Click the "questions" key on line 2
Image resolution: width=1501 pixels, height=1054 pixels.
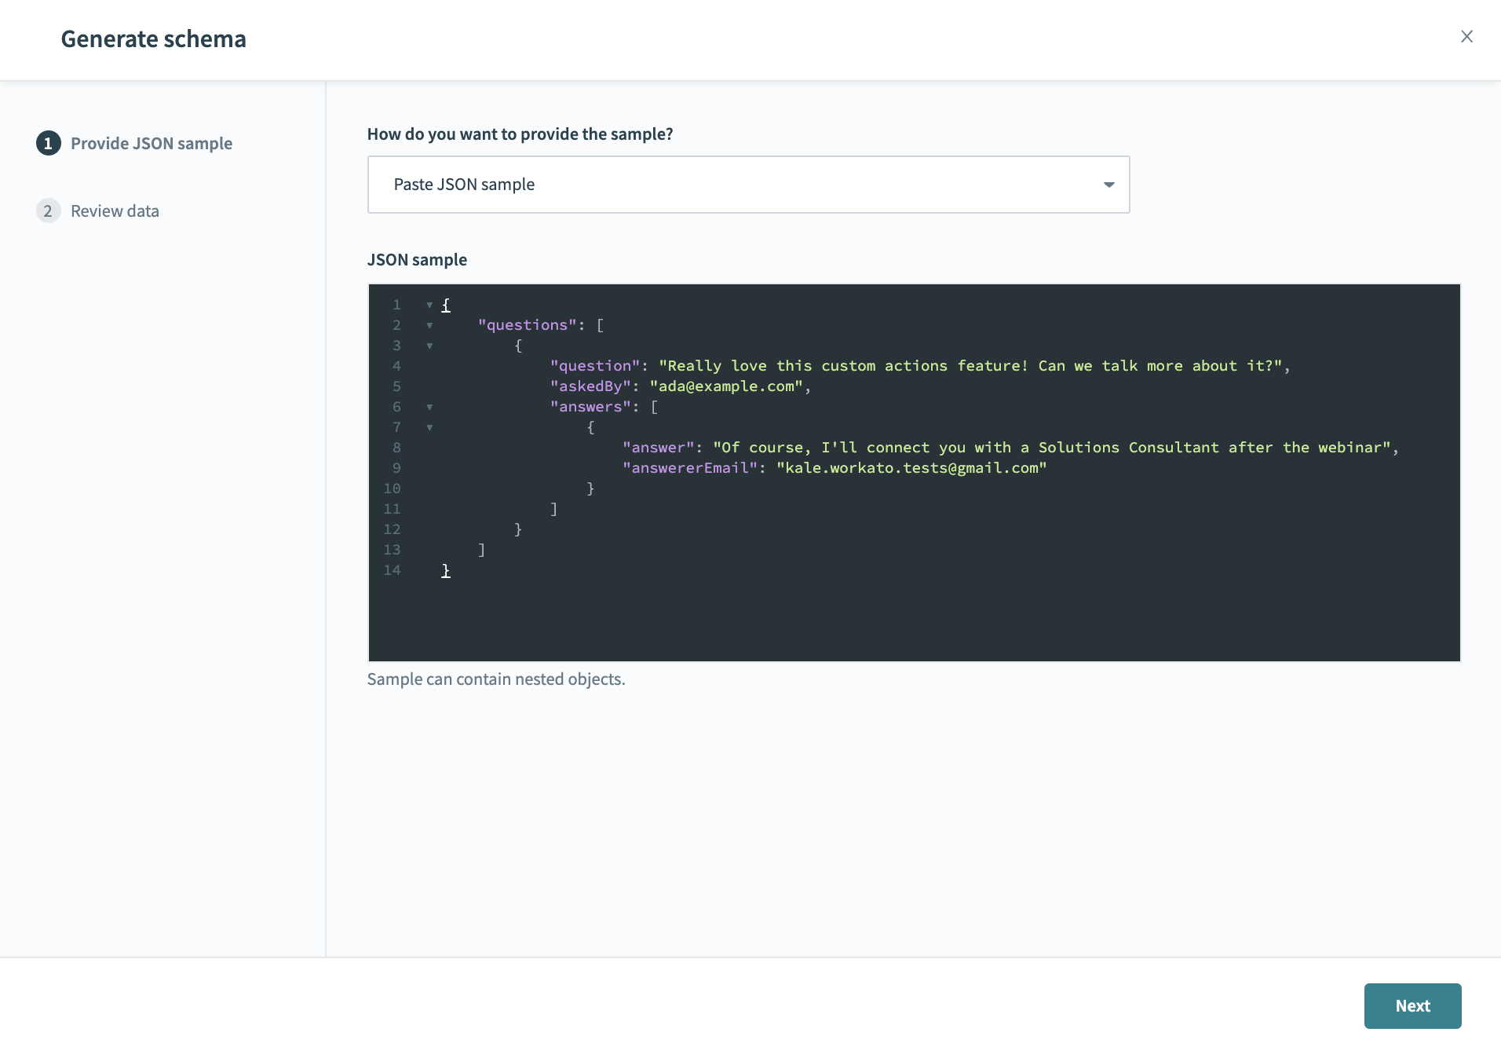(x=527, y=325)
